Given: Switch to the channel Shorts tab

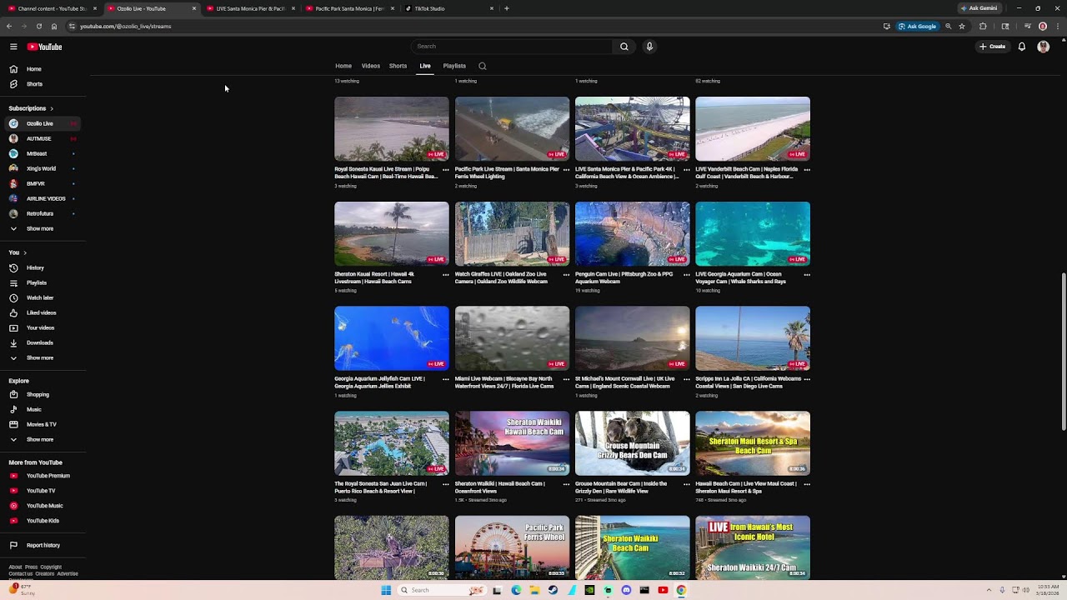Looking at the screenshot, I should [398, 66].
